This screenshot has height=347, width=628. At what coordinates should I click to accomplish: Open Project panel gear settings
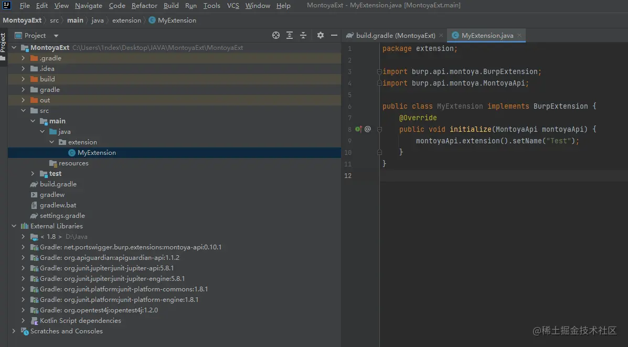click(321, 35)
